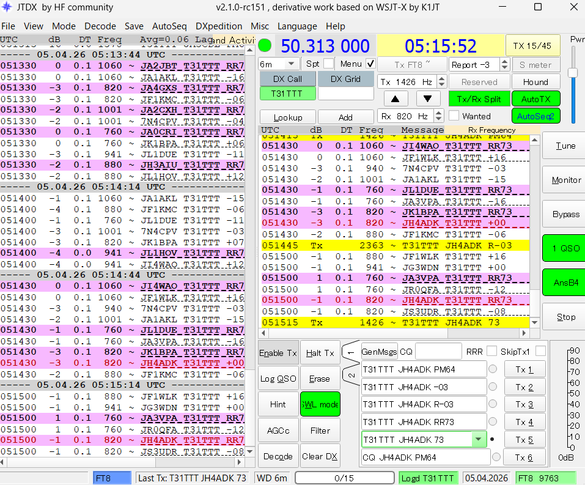
Task: Expand the T31TTT JH4ADK 73 message dropdown
Action: coord(477,439)
